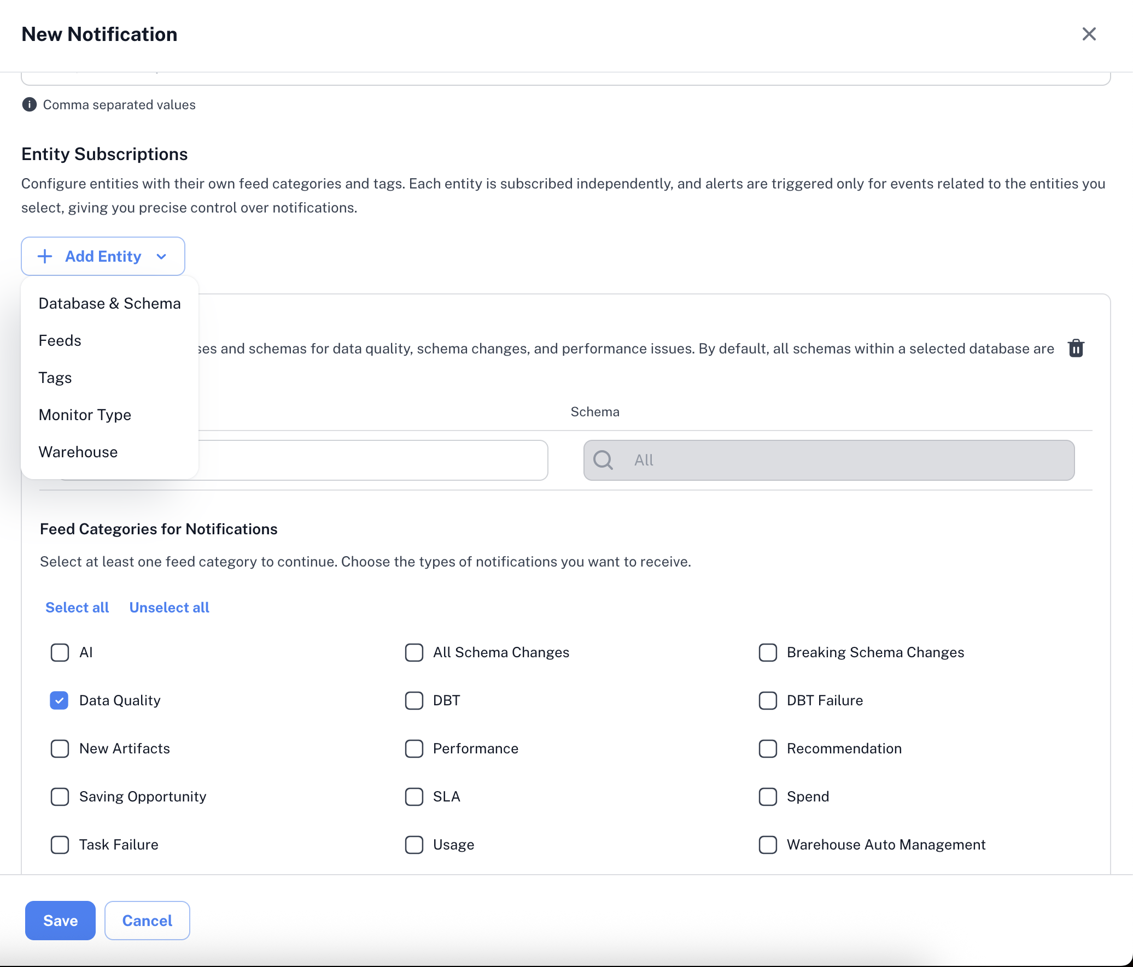The image size is (1133, 967).
Task: Open the Schema All search dropdown
Action: (x=828, y=460)
